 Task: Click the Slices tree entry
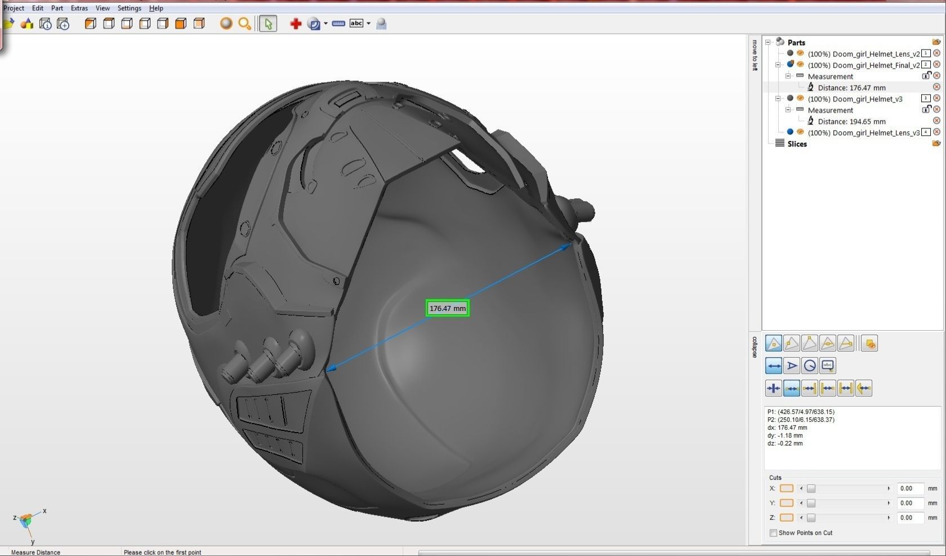[797, 144]
